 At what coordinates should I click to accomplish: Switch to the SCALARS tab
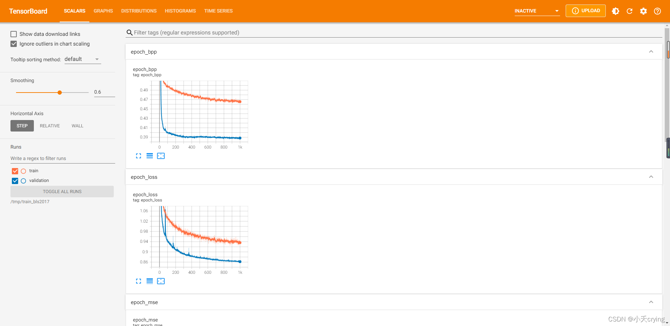tap(74, 11)
